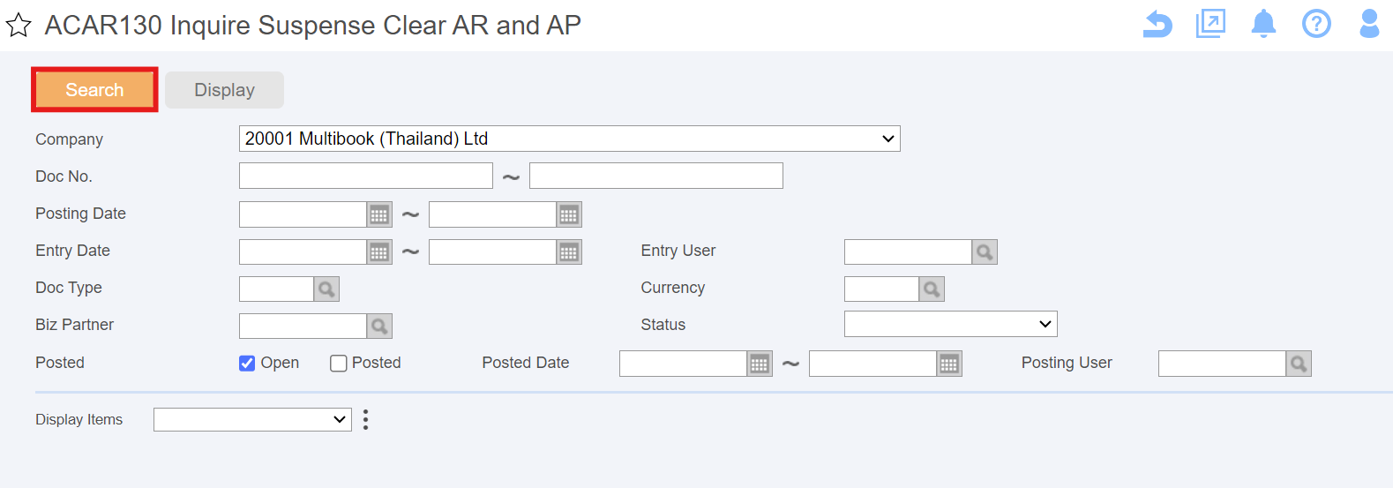Open Biz Partner search magnifier
The image size is (1393, 488).
tap(379, 326)
